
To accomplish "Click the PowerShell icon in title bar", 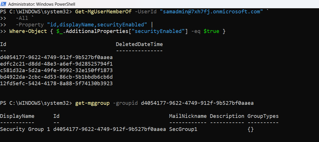I will pos(4,4).
